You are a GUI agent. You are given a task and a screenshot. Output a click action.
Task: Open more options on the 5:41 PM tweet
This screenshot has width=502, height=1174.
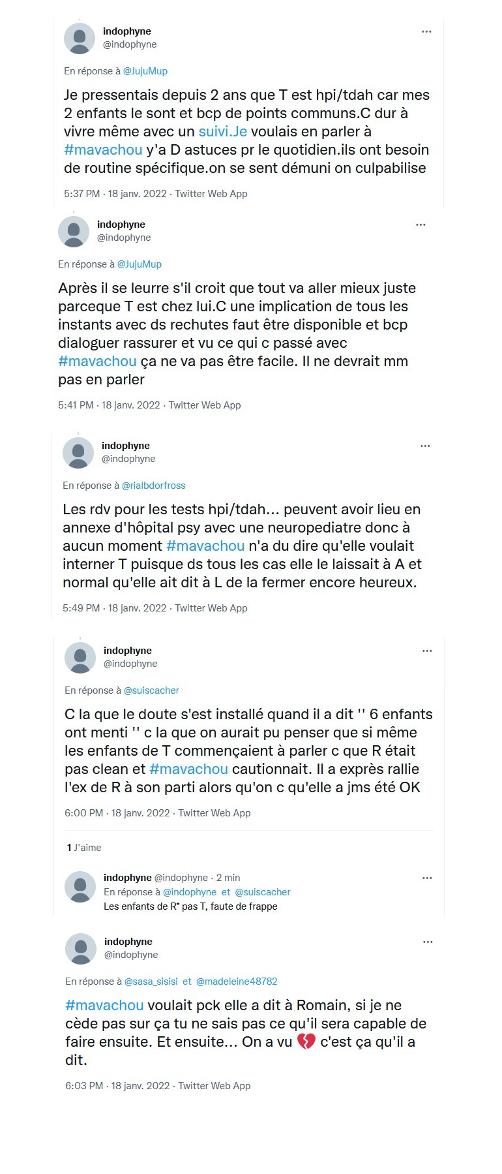click(x=421, y=224)
